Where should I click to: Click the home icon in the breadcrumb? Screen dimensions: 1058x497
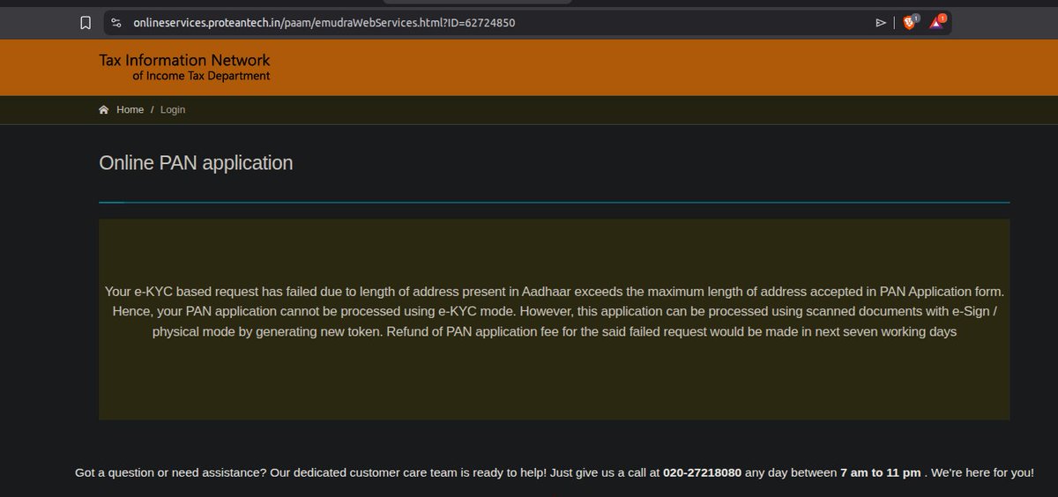(x=104, y=110)
